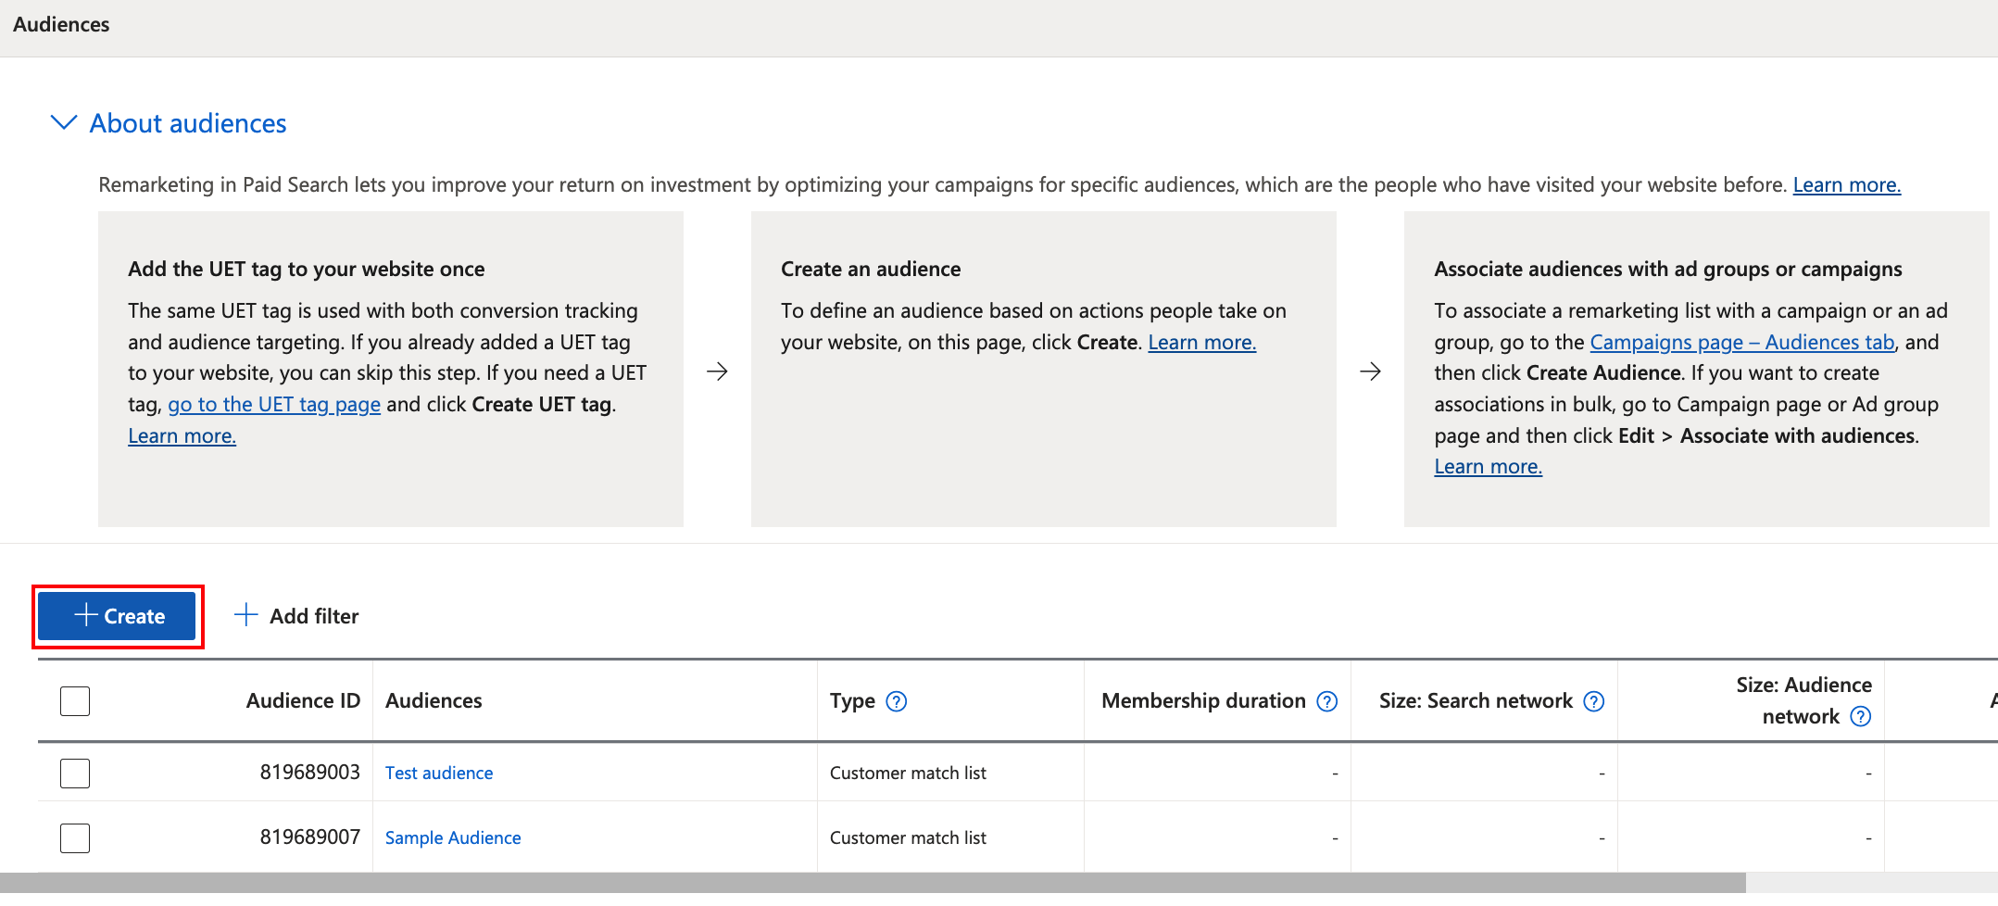Viewport: 1998px width, 906px height.
Task: Sort by Audience ID column header
Action: point(303,701)
